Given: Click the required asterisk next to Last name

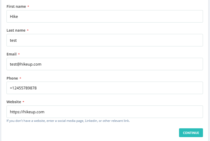Looking at the screenshot, I should [28, 30].
